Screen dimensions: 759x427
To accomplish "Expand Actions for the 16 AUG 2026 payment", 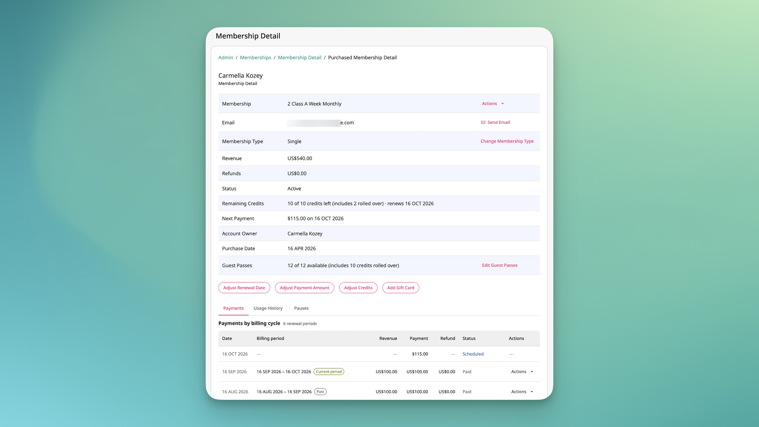I will 522,392.
